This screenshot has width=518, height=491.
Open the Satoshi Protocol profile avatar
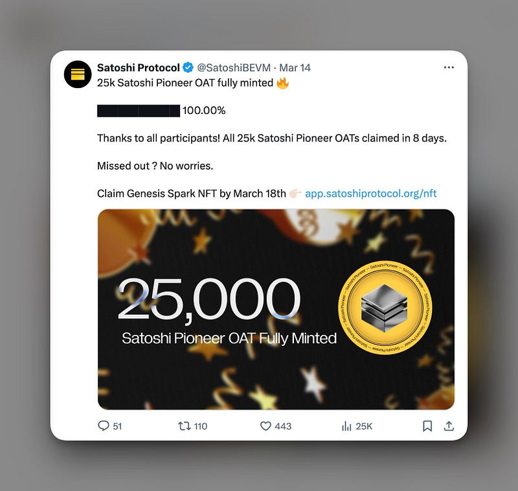(x=78, y=74)
